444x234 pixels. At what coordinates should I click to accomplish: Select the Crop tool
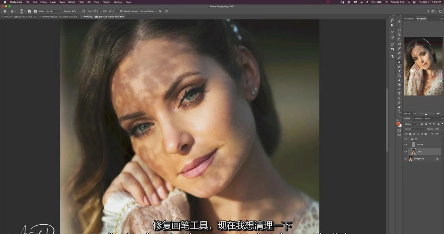pyautogui.click(x=399, y=39)
